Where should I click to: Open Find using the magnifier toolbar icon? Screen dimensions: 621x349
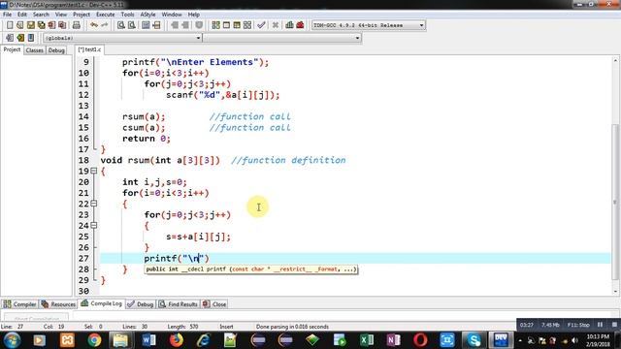(121, 25)
